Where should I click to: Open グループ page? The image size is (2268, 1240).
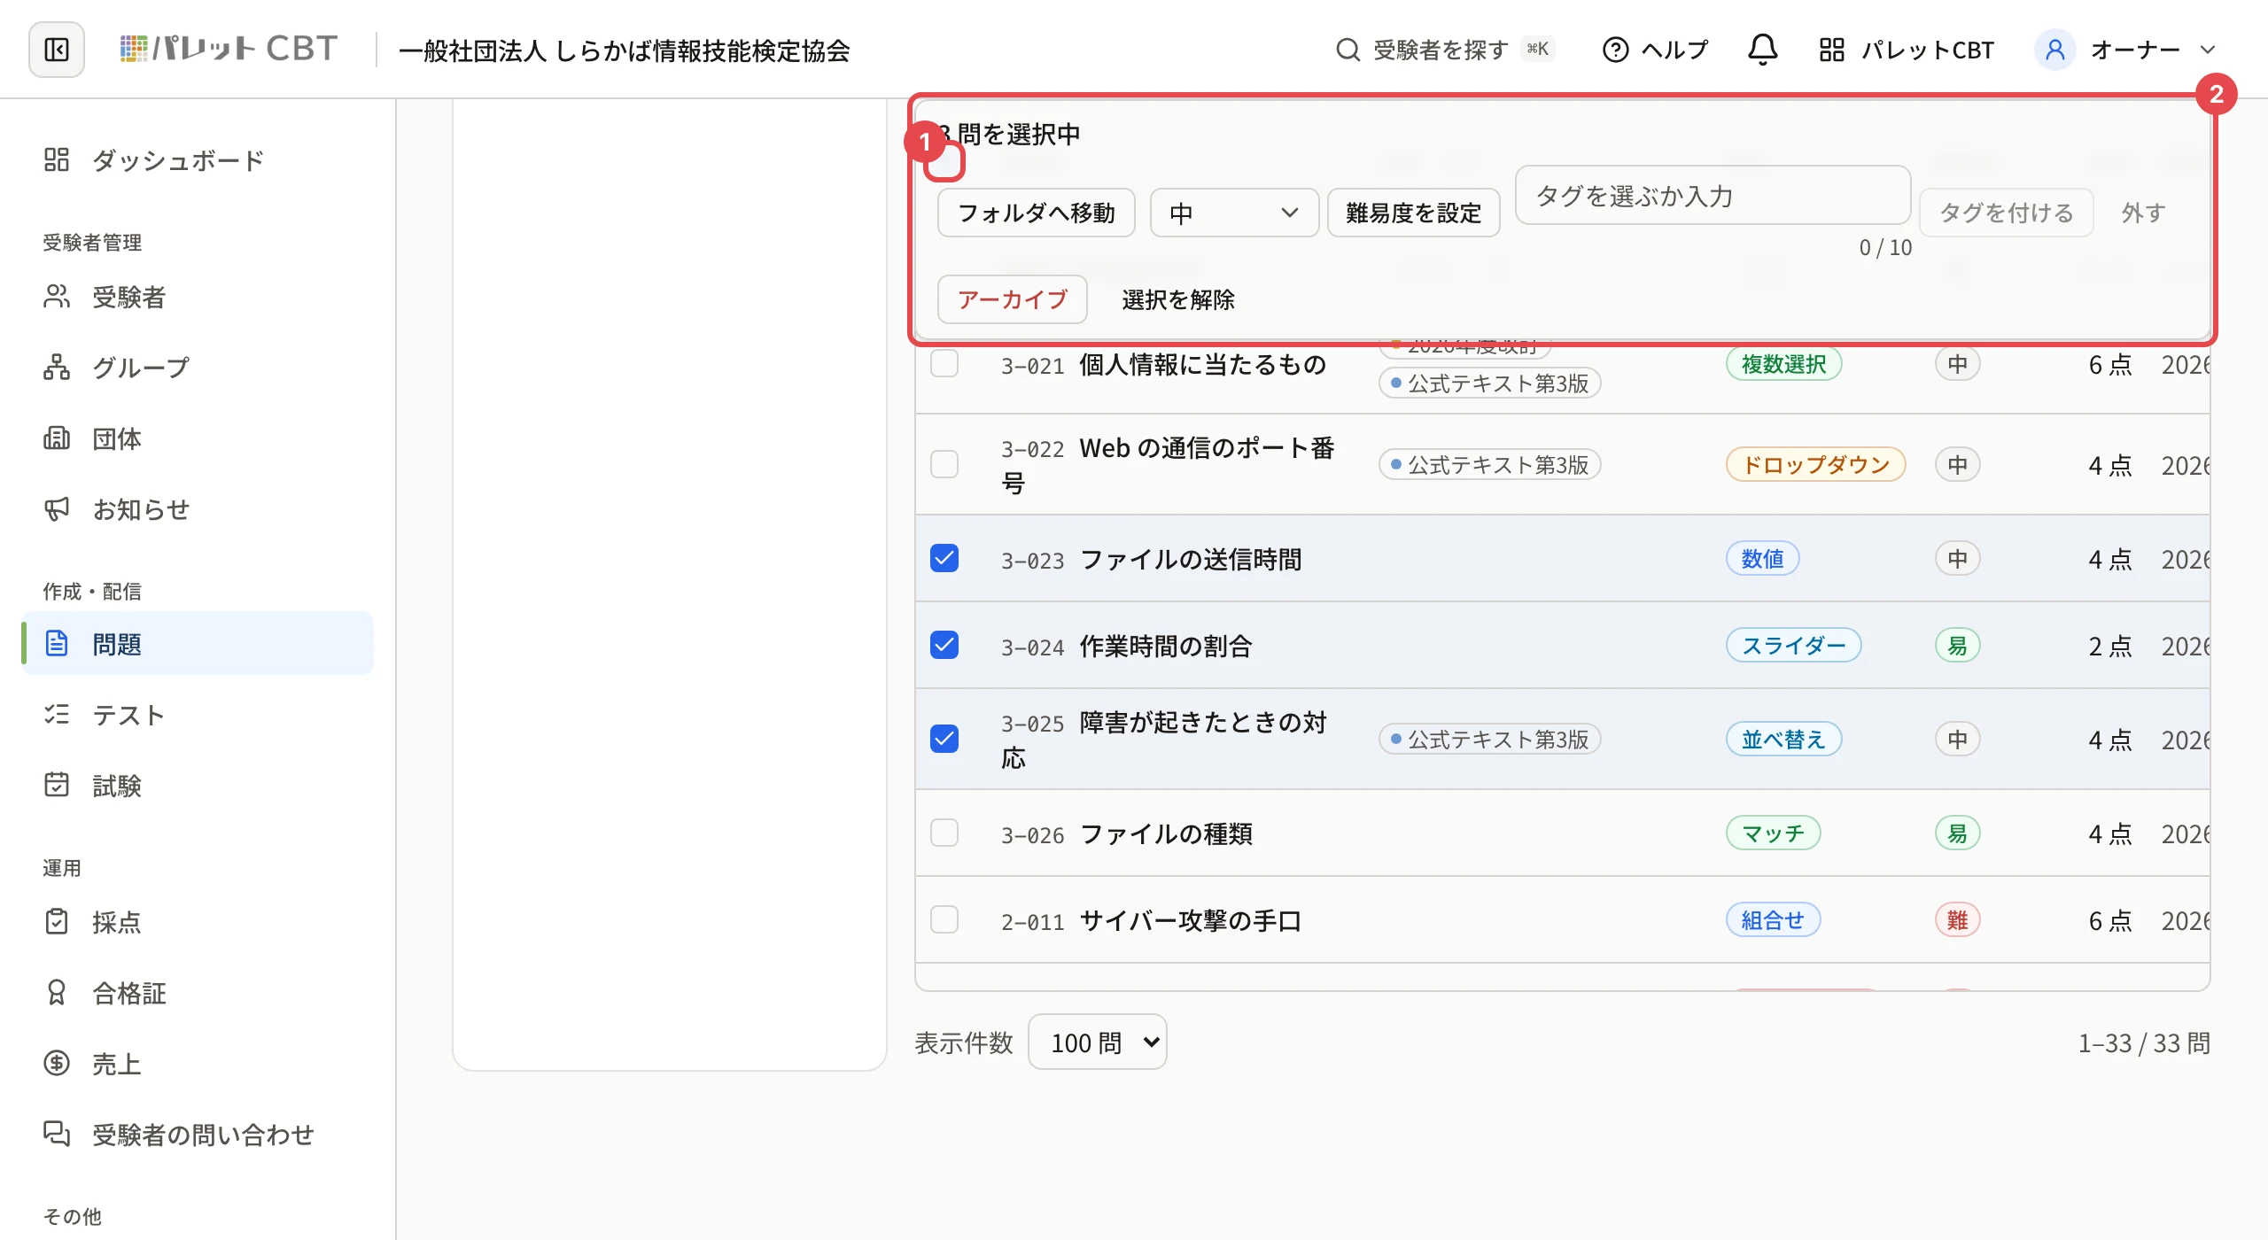197,368
